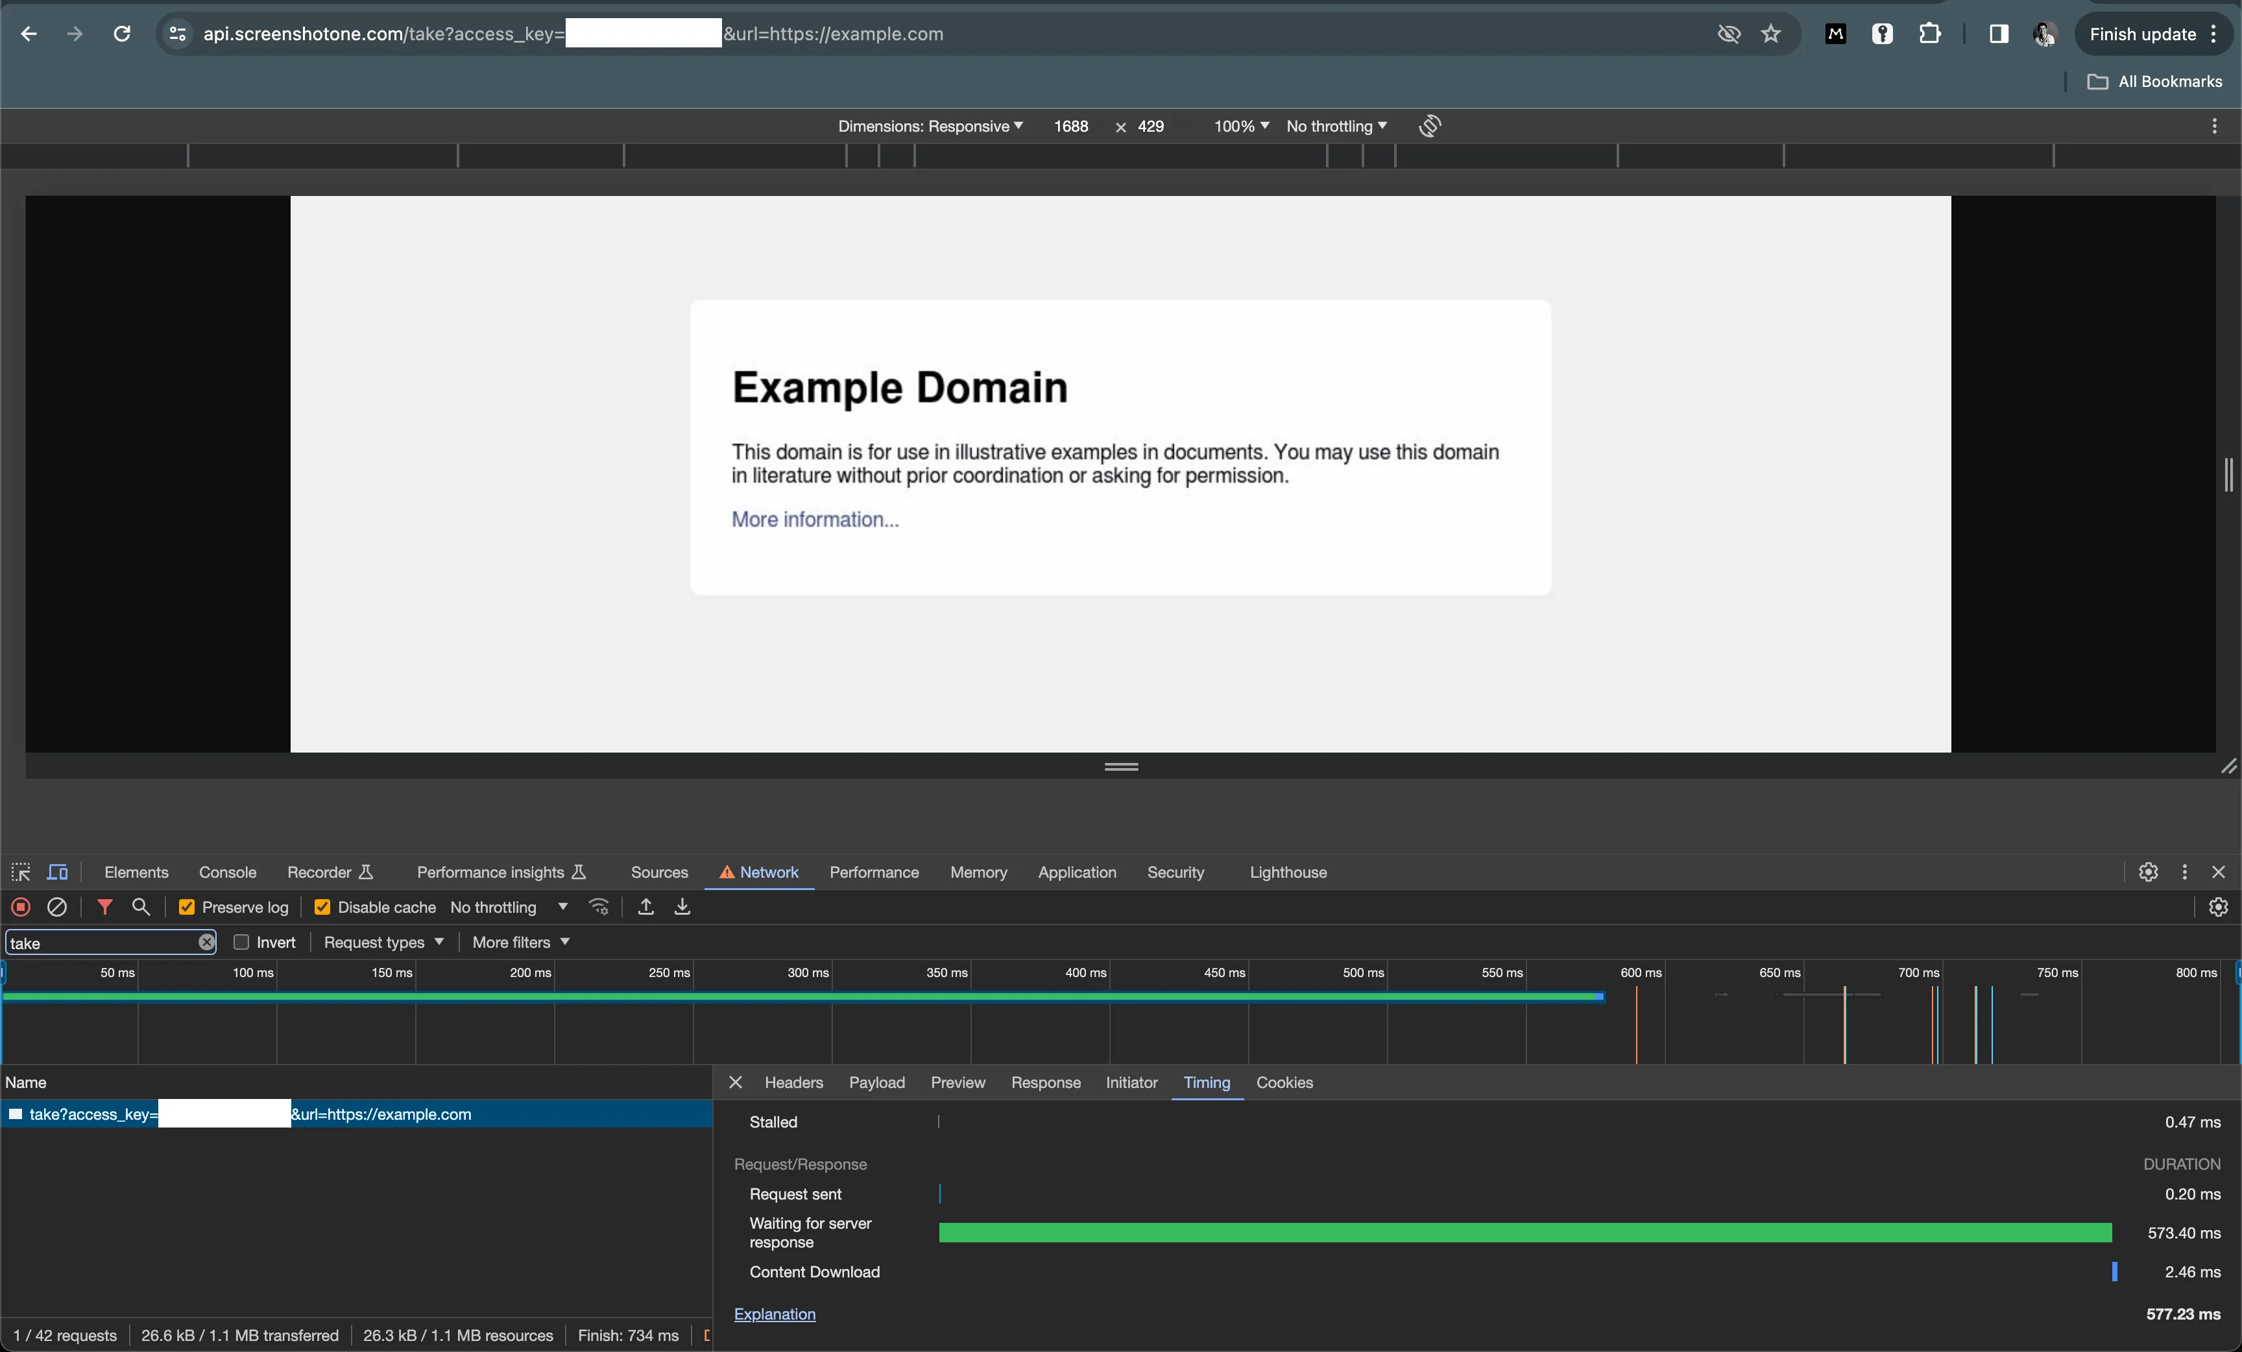This screenshot has width=2242, height=1352.
Task: Uncheck the Disable cache checkbox
Action: tap(322, 907)
